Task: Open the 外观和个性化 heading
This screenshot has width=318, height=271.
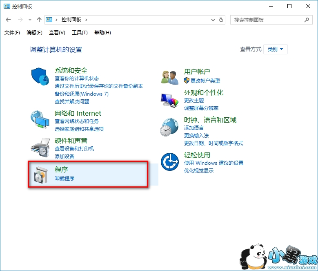Action: pyautogui.click(x=204, y=92)
